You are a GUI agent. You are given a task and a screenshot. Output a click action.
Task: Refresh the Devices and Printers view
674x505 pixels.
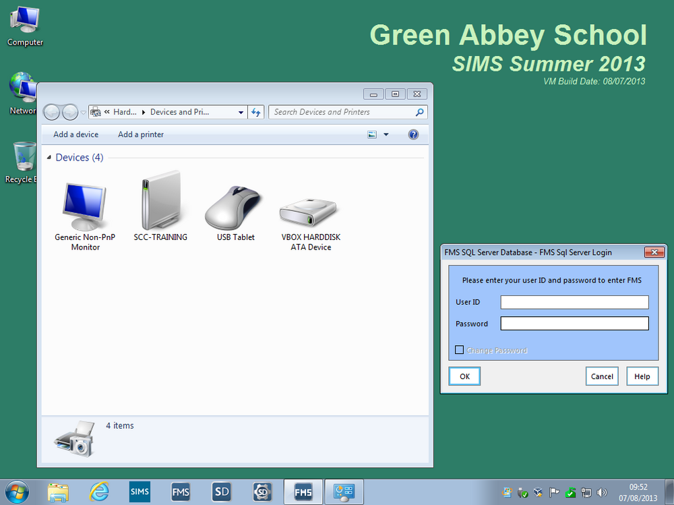tap(256, 113)
